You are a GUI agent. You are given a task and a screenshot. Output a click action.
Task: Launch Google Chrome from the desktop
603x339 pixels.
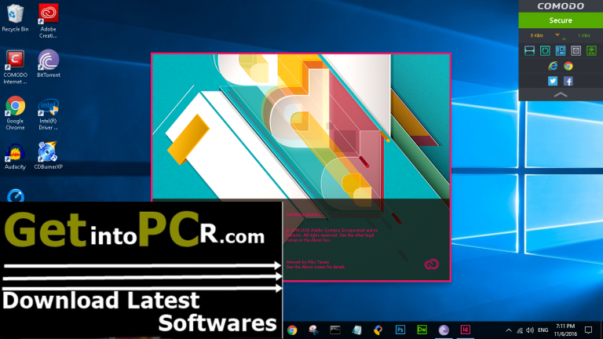pos(15,113)
